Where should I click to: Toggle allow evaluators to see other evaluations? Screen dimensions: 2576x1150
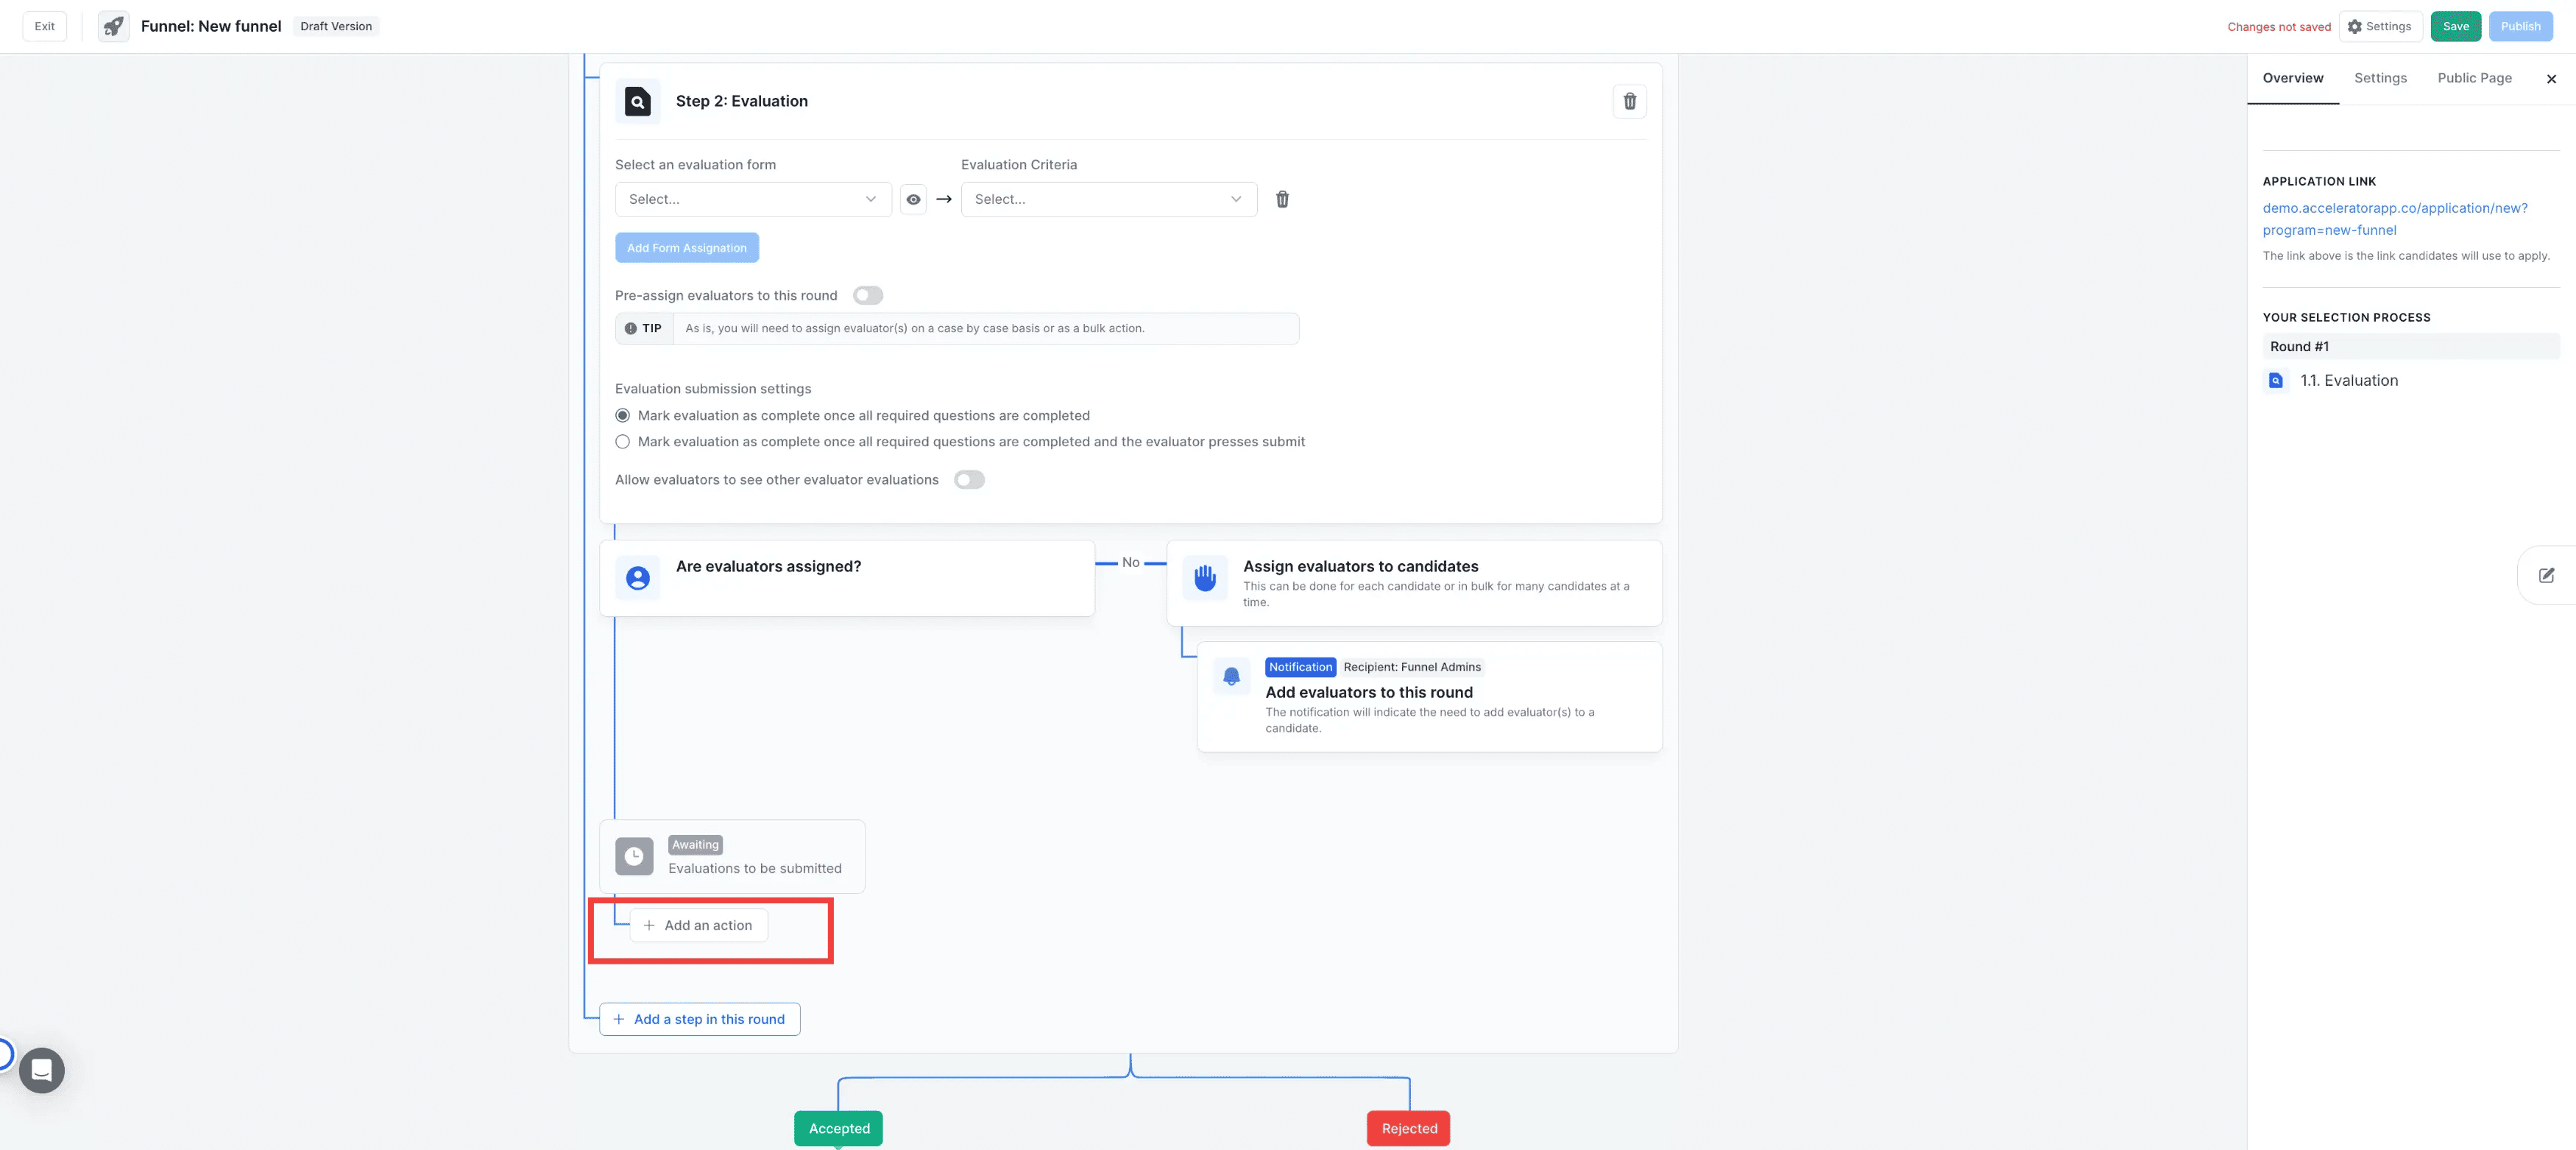click(x=968, y=480)
